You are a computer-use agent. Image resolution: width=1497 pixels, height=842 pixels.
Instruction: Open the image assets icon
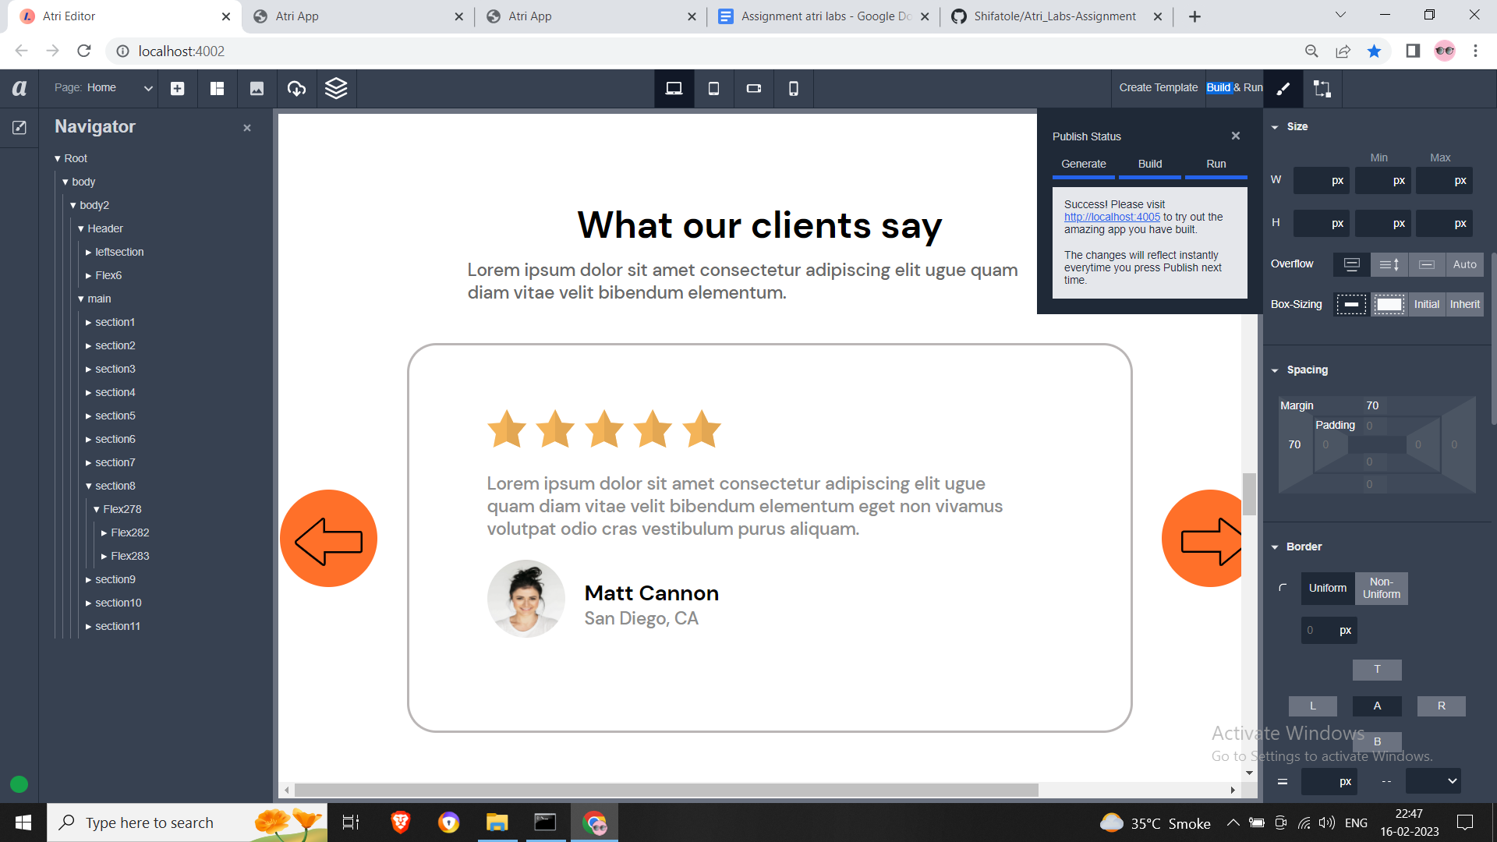257,89
